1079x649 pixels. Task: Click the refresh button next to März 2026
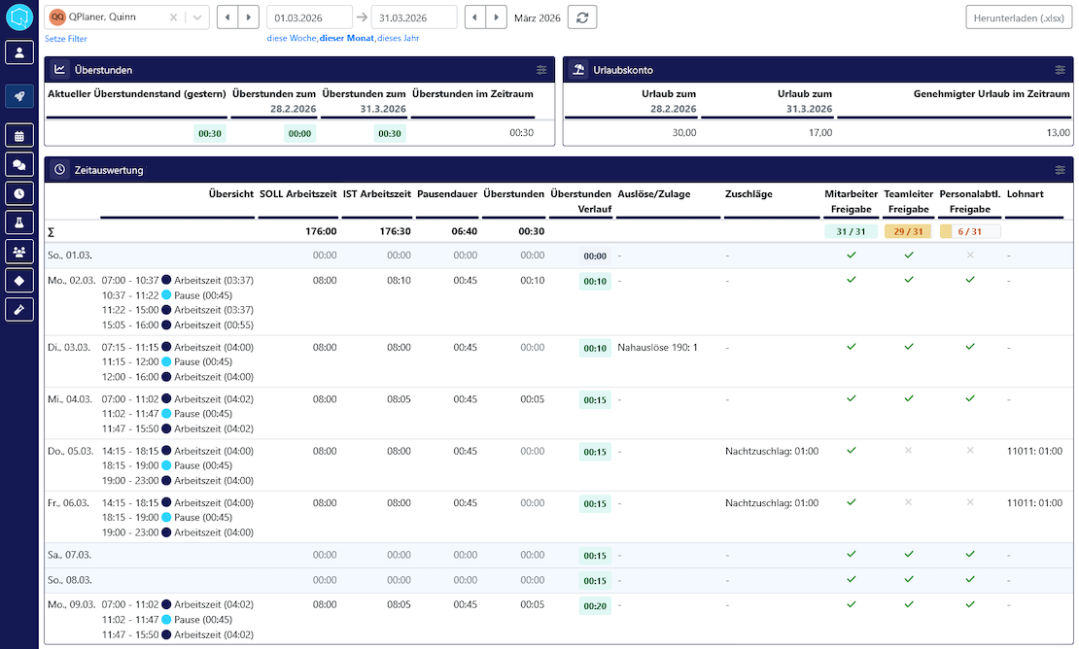582,17
